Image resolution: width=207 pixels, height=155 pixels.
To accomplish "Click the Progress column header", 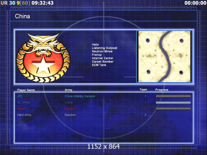I will point(162,90).
